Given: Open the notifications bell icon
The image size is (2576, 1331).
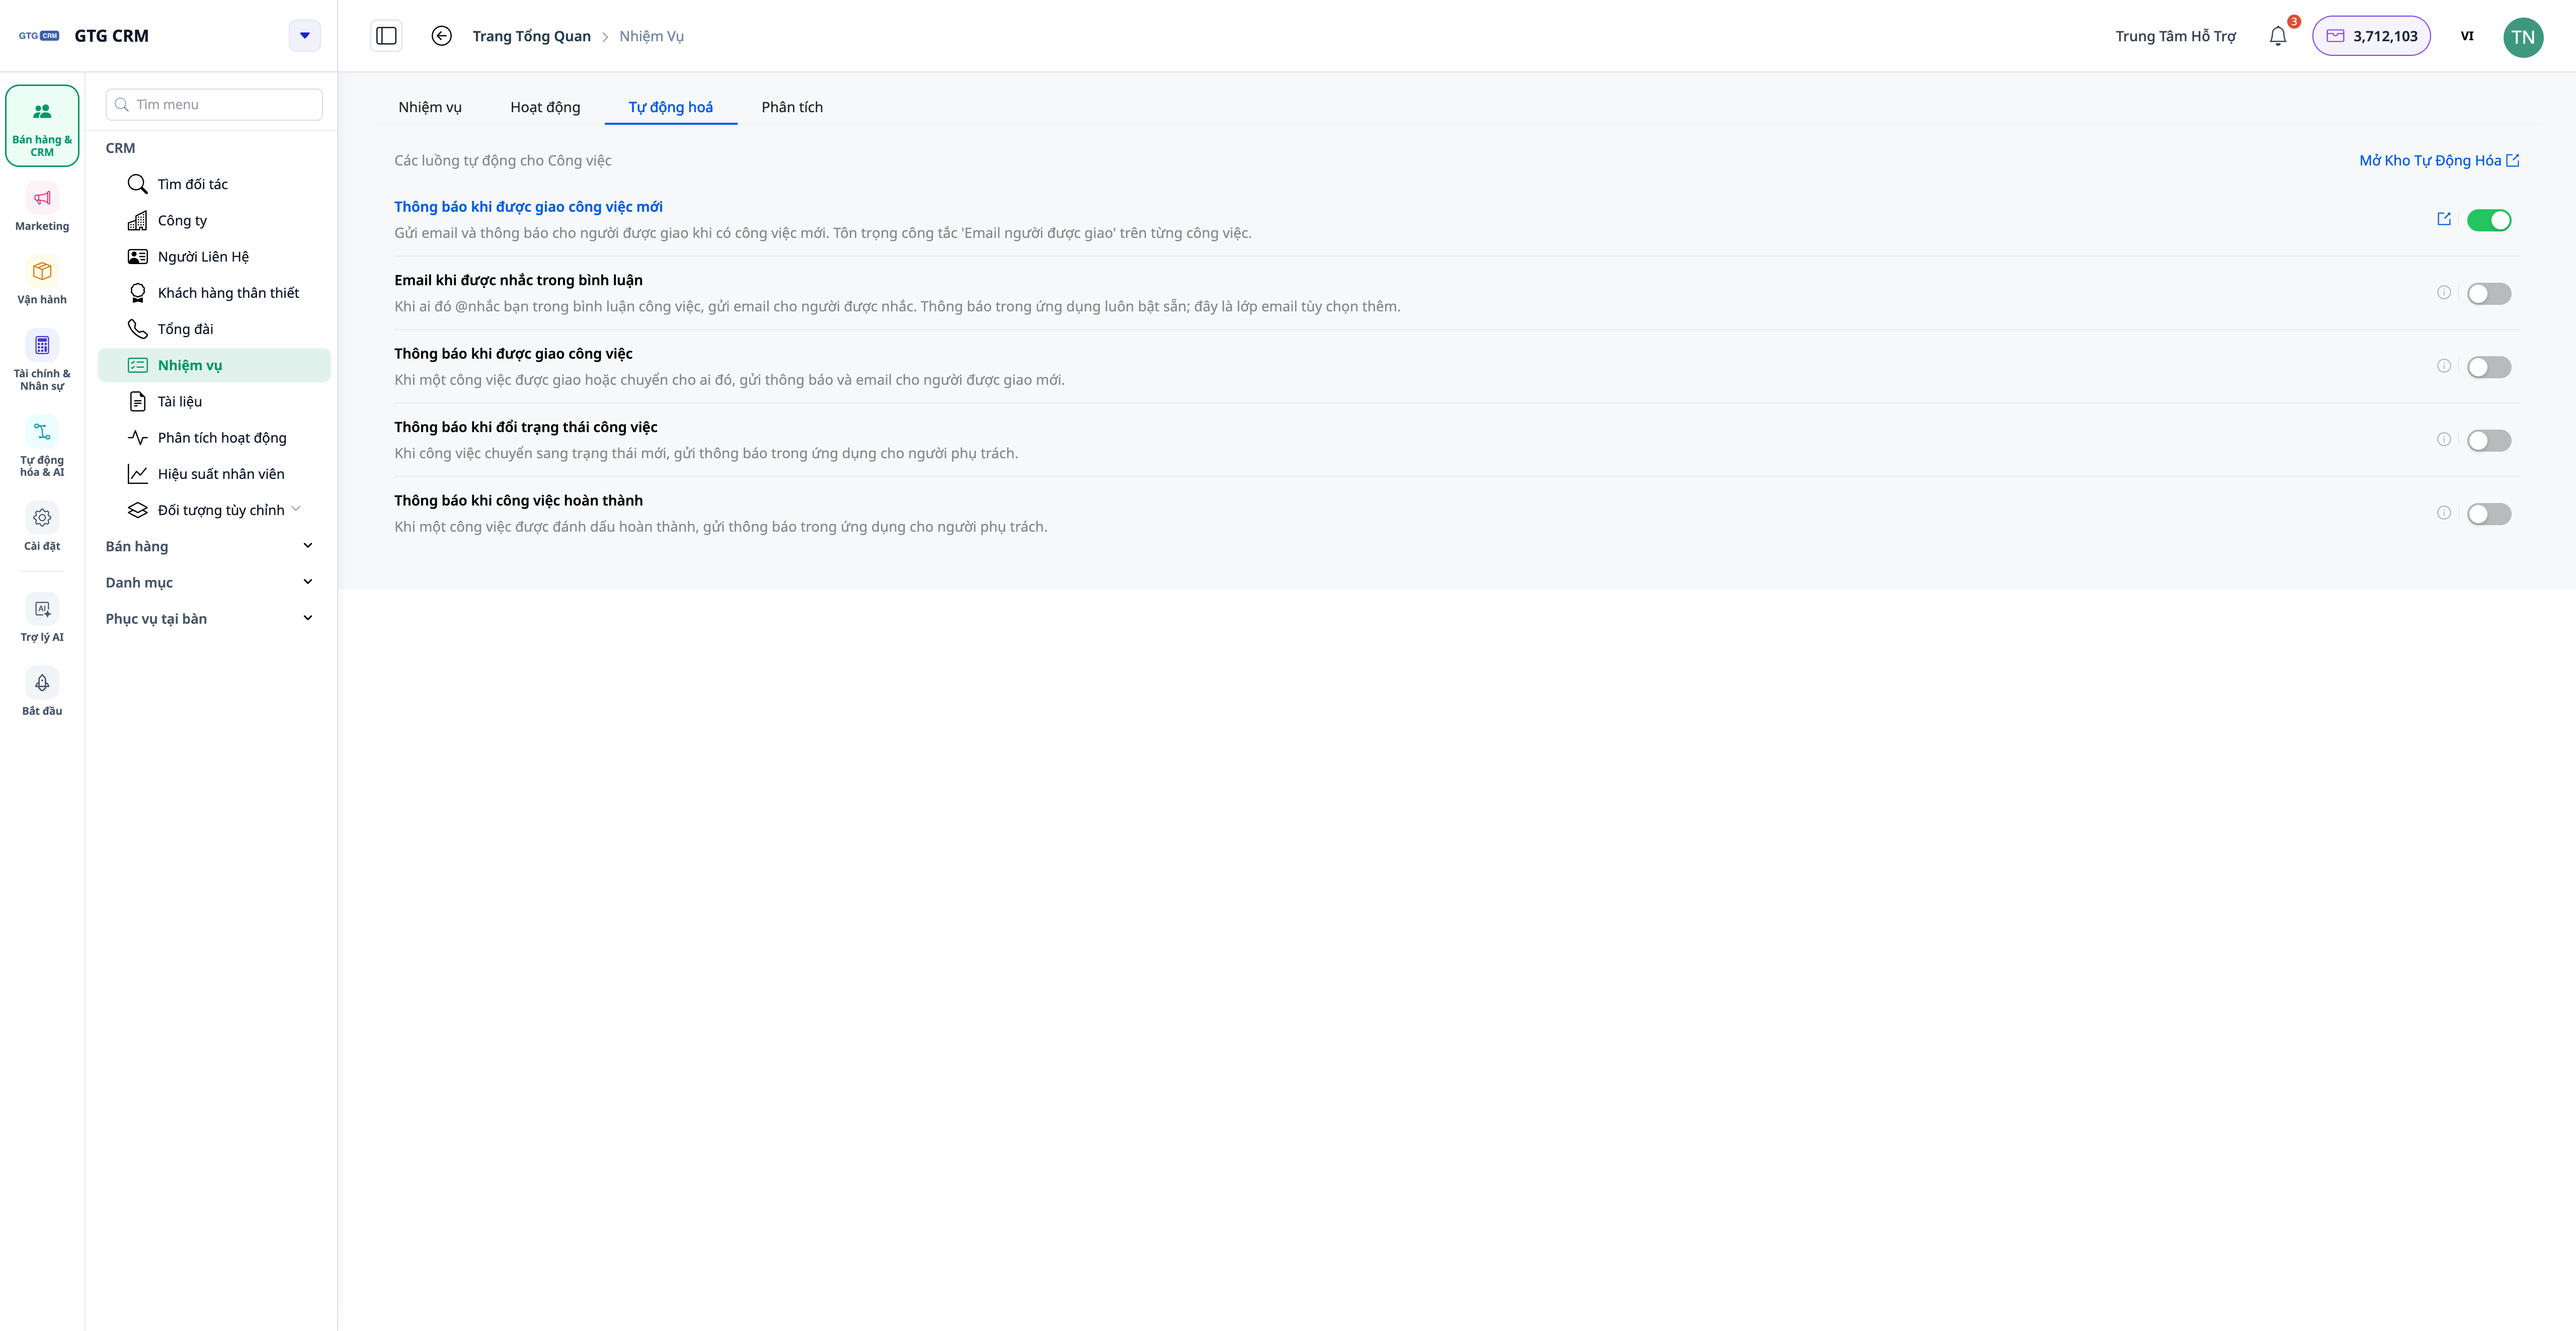Looking at the screenshot, I should coord(2277,36).
